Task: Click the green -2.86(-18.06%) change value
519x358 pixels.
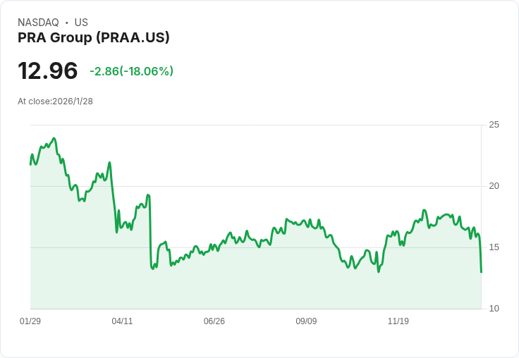Action: (131, 71)
